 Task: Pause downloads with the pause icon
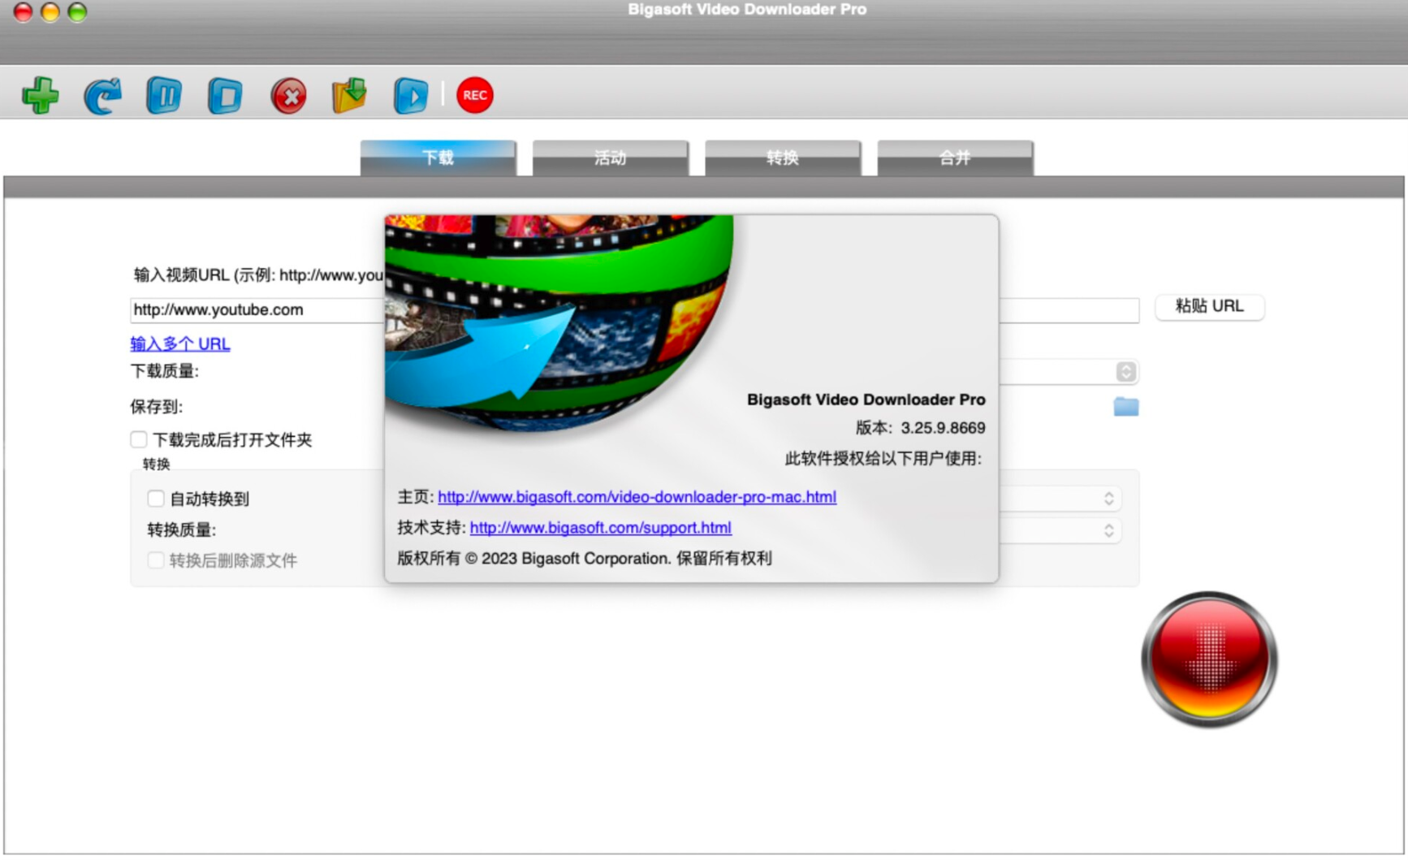coord(164,96)
